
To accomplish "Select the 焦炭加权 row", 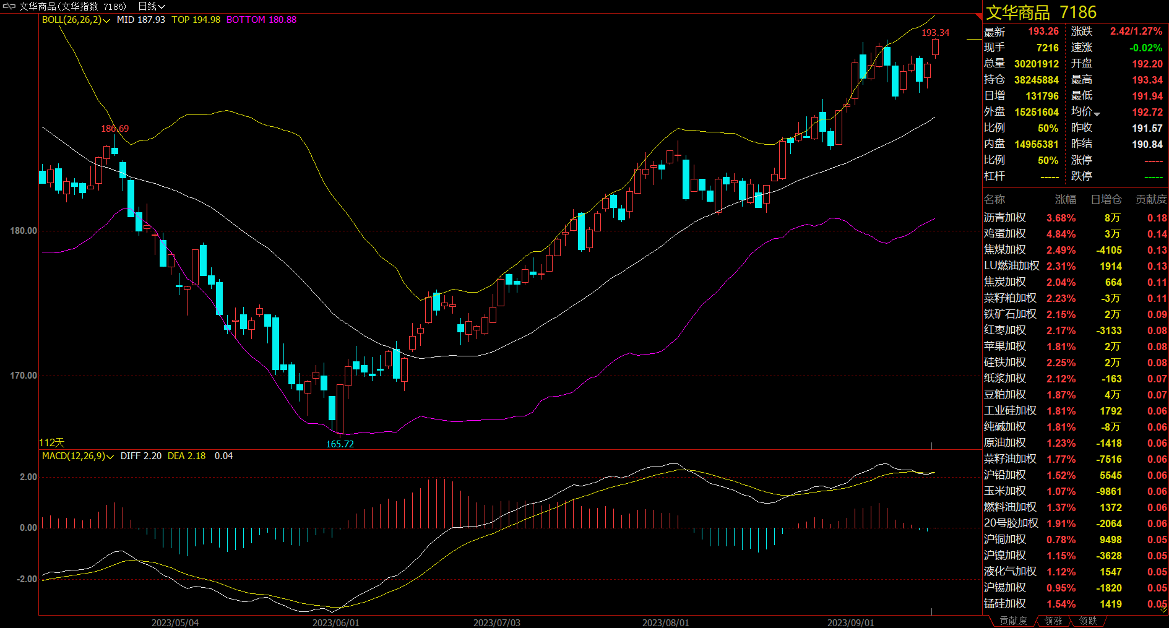I will 1076,282.
